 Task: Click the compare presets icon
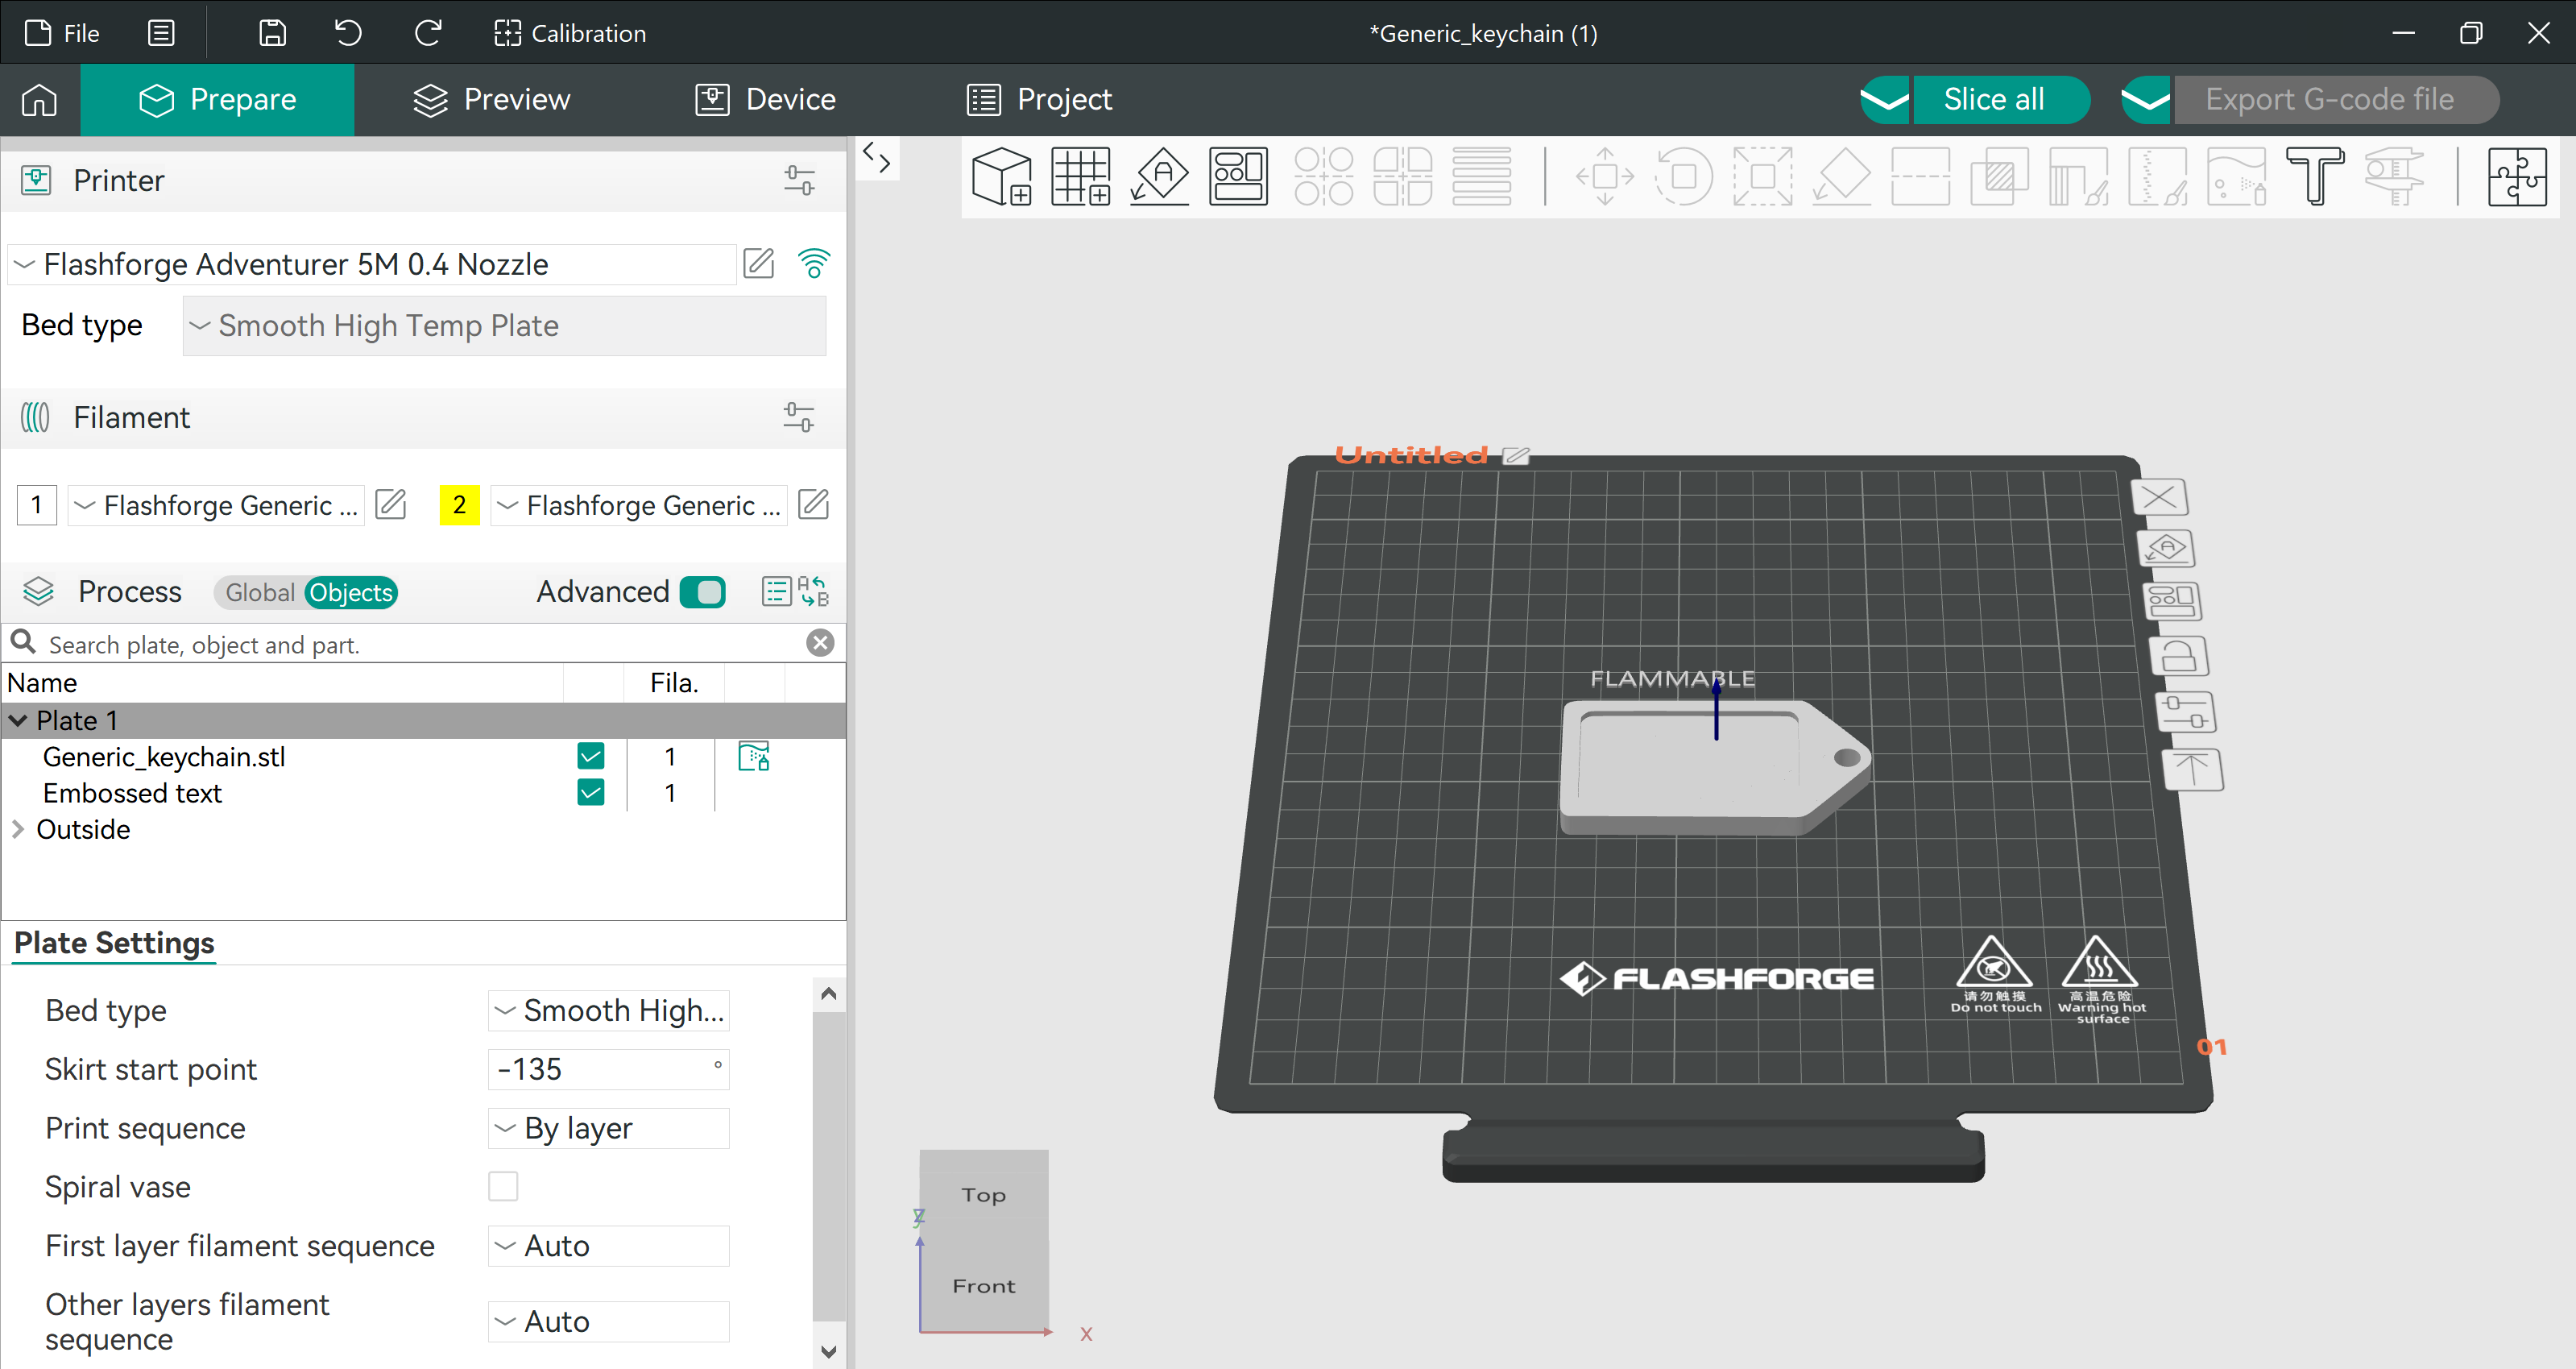coord(813,591)
